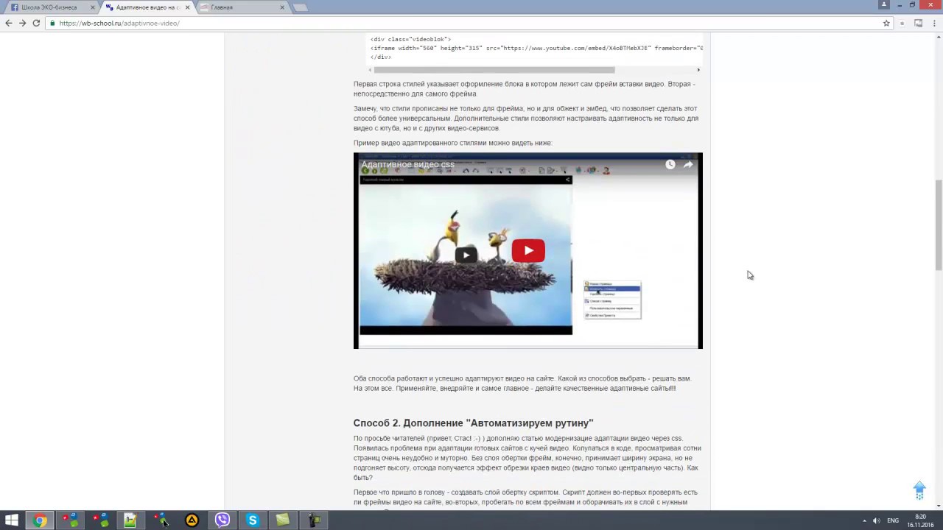
Task: Click the Share arrow on the video
Action: pyautogui.click(x=688, y=164)
